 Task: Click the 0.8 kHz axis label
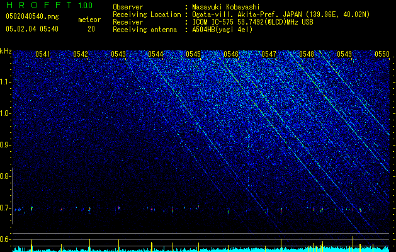click(x=6, y=176)
